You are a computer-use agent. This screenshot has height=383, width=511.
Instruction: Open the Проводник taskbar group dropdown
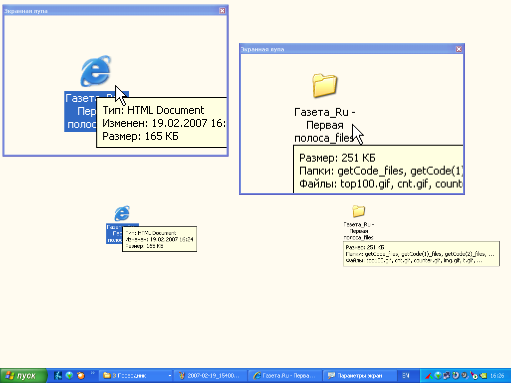[x=170, y=376]
